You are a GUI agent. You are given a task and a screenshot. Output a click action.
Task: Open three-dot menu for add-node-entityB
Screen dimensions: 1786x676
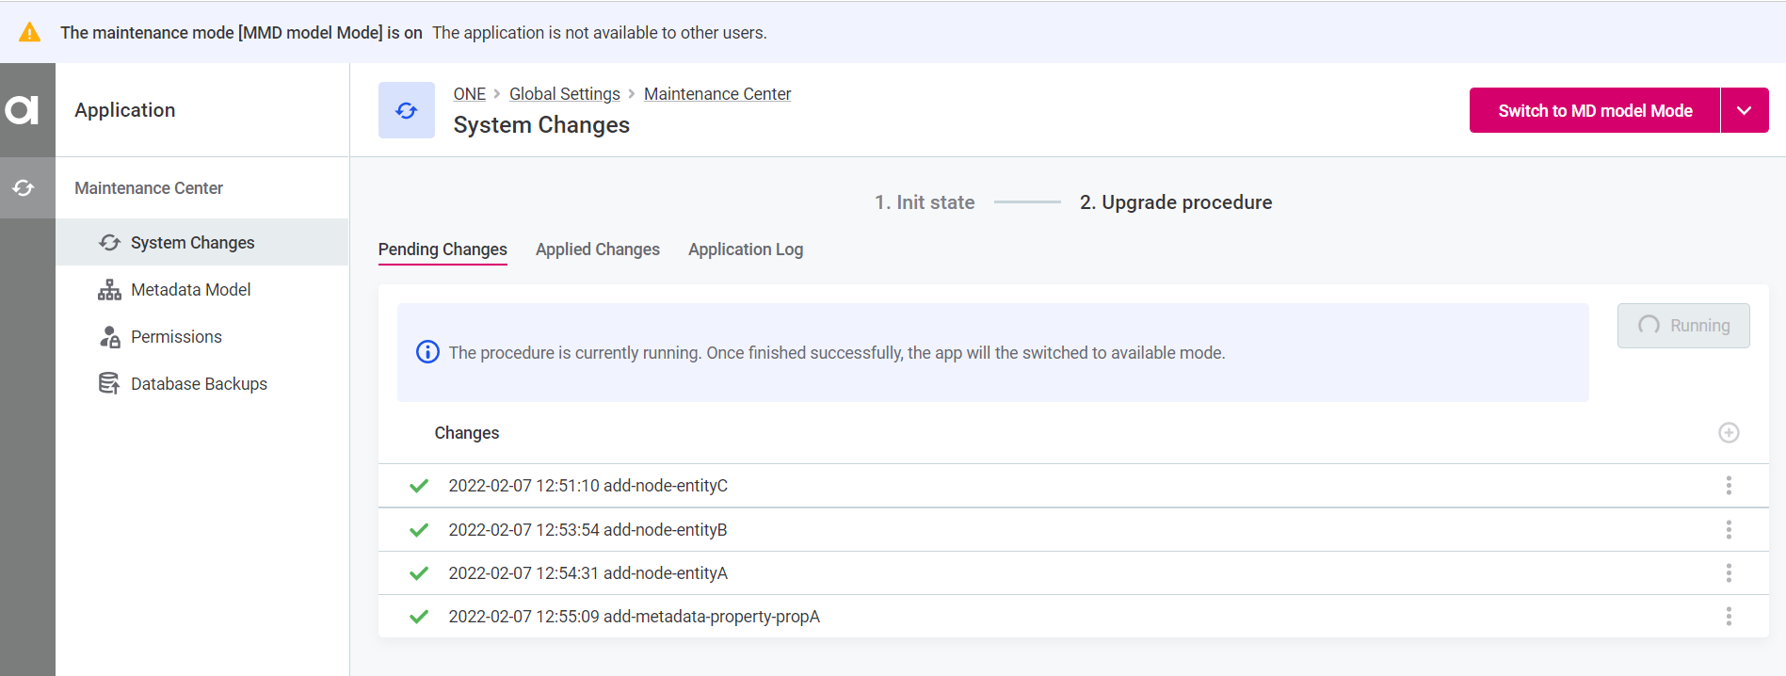(1728, 530)
